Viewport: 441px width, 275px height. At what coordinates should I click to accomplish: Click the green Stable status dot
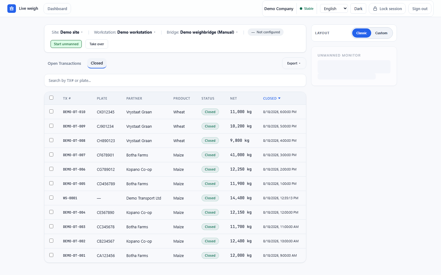pyautogui.click(x=301, y=9)
